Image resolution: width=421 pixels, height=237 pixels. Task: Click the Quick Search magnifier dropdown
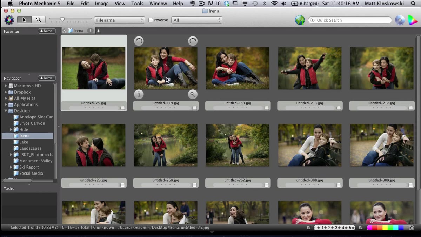click(312, 20)
